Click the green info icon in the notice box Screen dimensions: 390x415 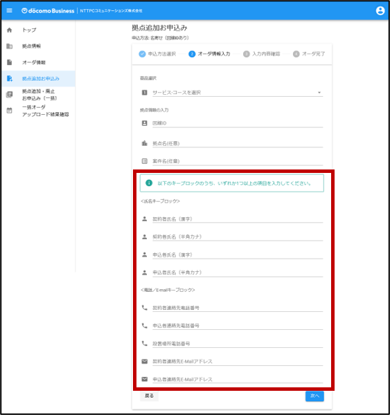(x=149, y=183)
